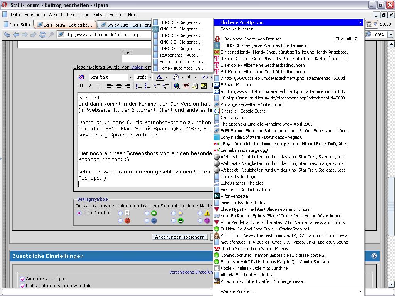Select 'Papierkorb leeren' from the menu
395x296 pixels.
pyautogui.click(x=237, y=29)
